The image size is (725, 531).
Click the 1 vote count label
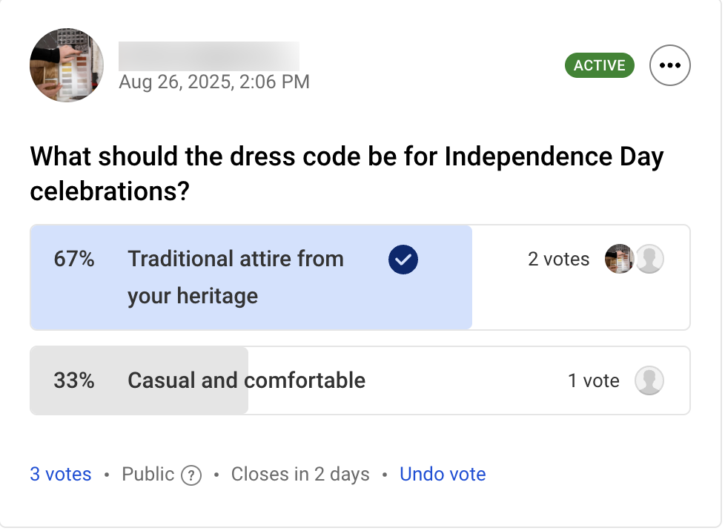[x=593, y=381]
